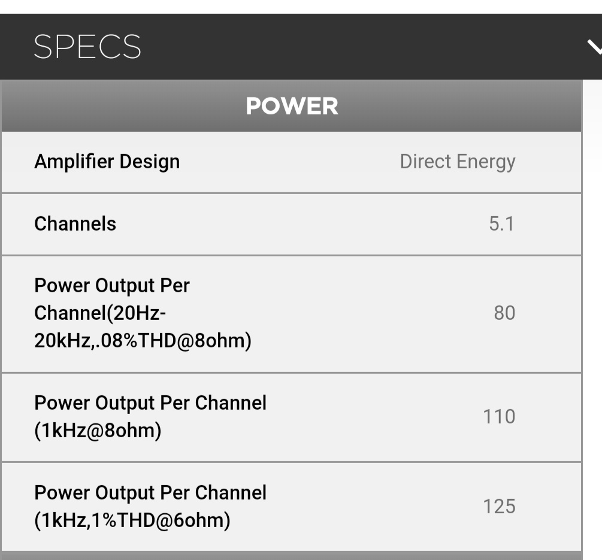Click the 1kHz@8ohm table row background
Screen dimensions: 602x560
click(292, 417)
